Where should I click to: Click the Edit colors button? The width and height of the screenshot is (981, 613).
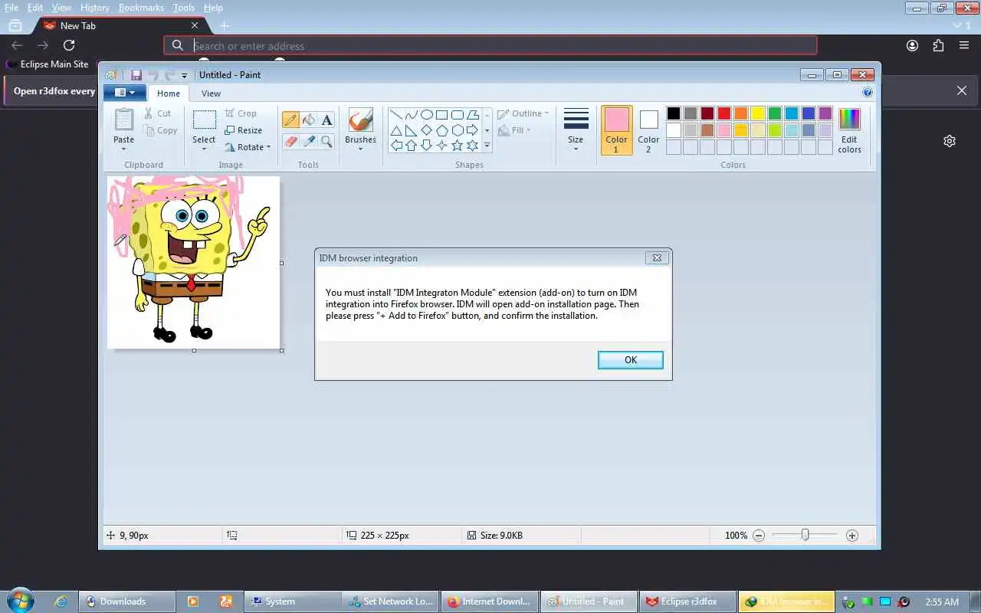pos(849,130)
